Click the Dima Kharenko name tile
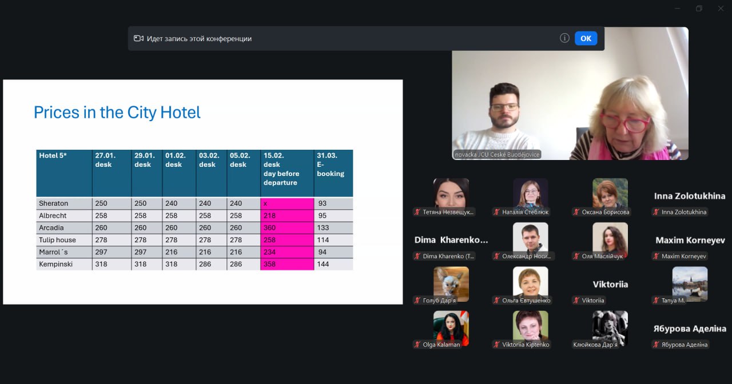Viewport: 732px width, 384px height. click(451, 240)
